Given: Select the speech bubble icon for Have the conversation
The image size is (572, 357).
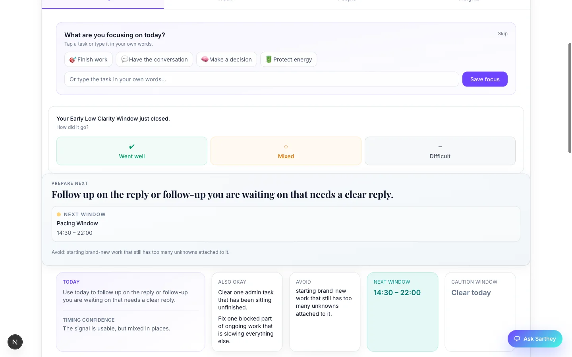Looking at the screenshot, I should pos(124,59).
